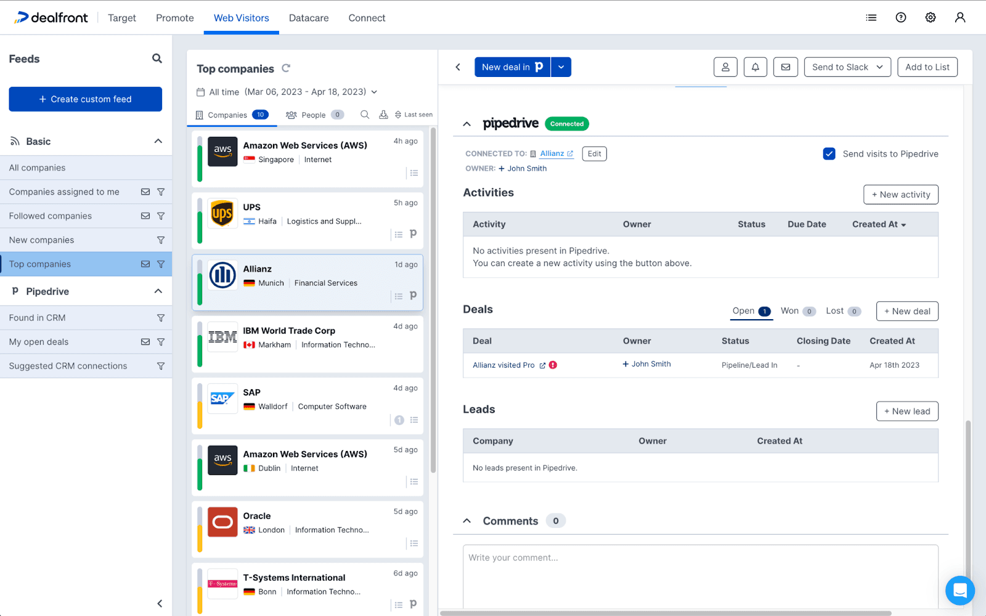This screenshot has height=616, width=986.
Task: Open the user profile icon
Action: pos(960,18)
